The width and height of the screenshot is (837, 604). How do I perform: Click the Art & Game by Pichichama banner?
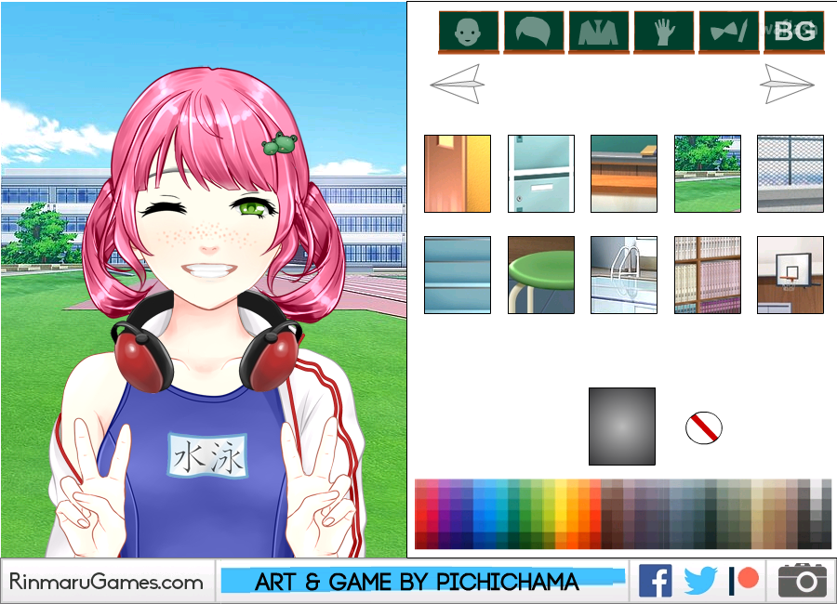tap(421, 581)
